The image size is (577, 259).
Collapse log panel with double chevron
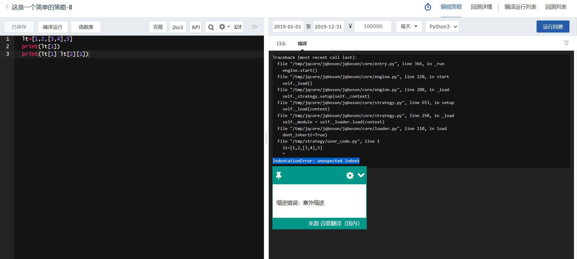click(566, 43)
